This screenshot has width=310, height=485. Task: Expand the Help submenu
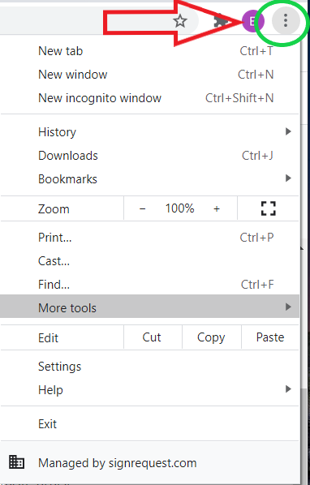[x=150, y=390]
